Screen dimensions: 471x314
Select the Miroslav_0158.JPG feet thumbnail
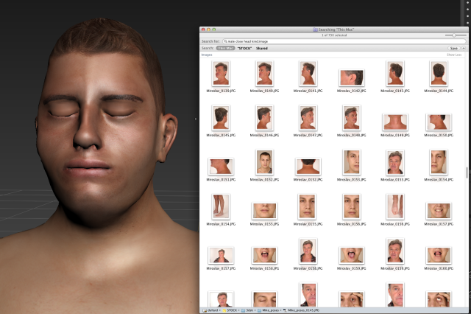tap(395, 206)
